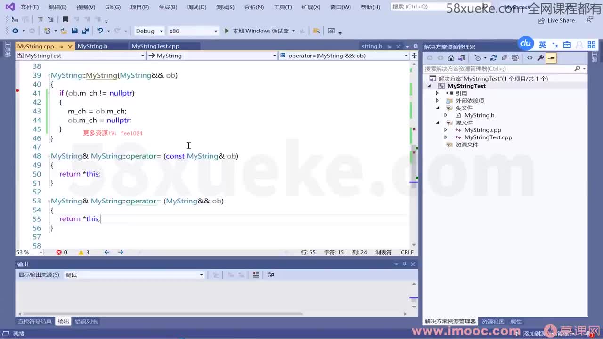The width and height of the screenshot is (603, 339).
Task: Click the new project icon in toolbar
Action: [x=47, y=31]
